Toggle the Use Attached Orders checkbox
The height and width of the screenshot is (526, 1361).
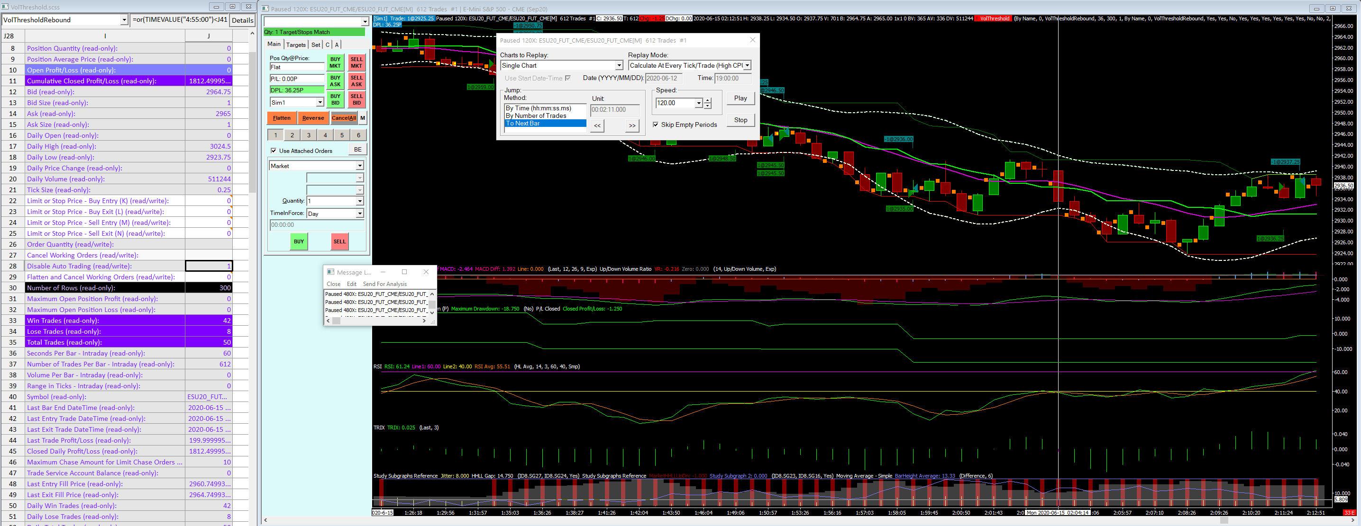click(x=274, y=151)
